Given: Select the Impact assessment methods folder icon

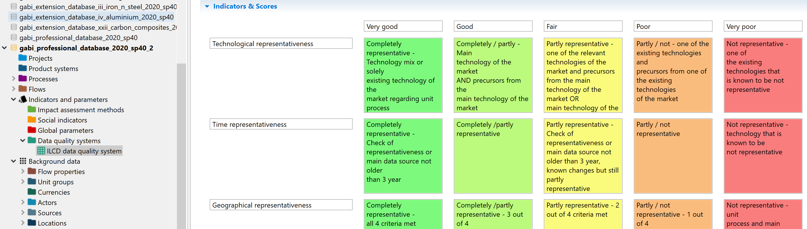Looking at the screenshot, I should (32, 110).
